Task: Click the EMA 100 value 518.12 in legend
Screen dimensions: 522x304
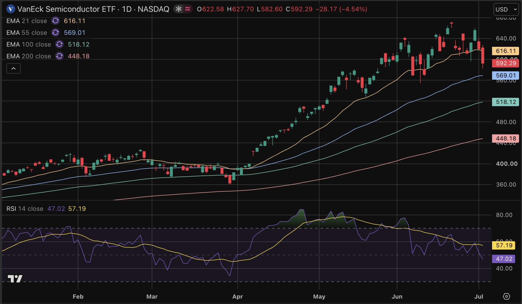Action: pyautogui.click(x=79, y=44)
